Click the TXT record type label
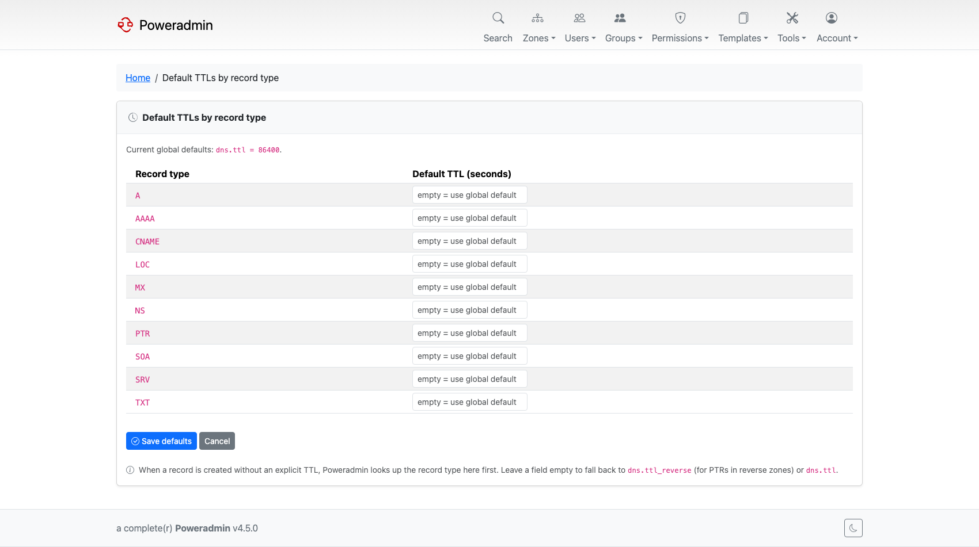The image size is (979, 547). click(x=142, y=403)
